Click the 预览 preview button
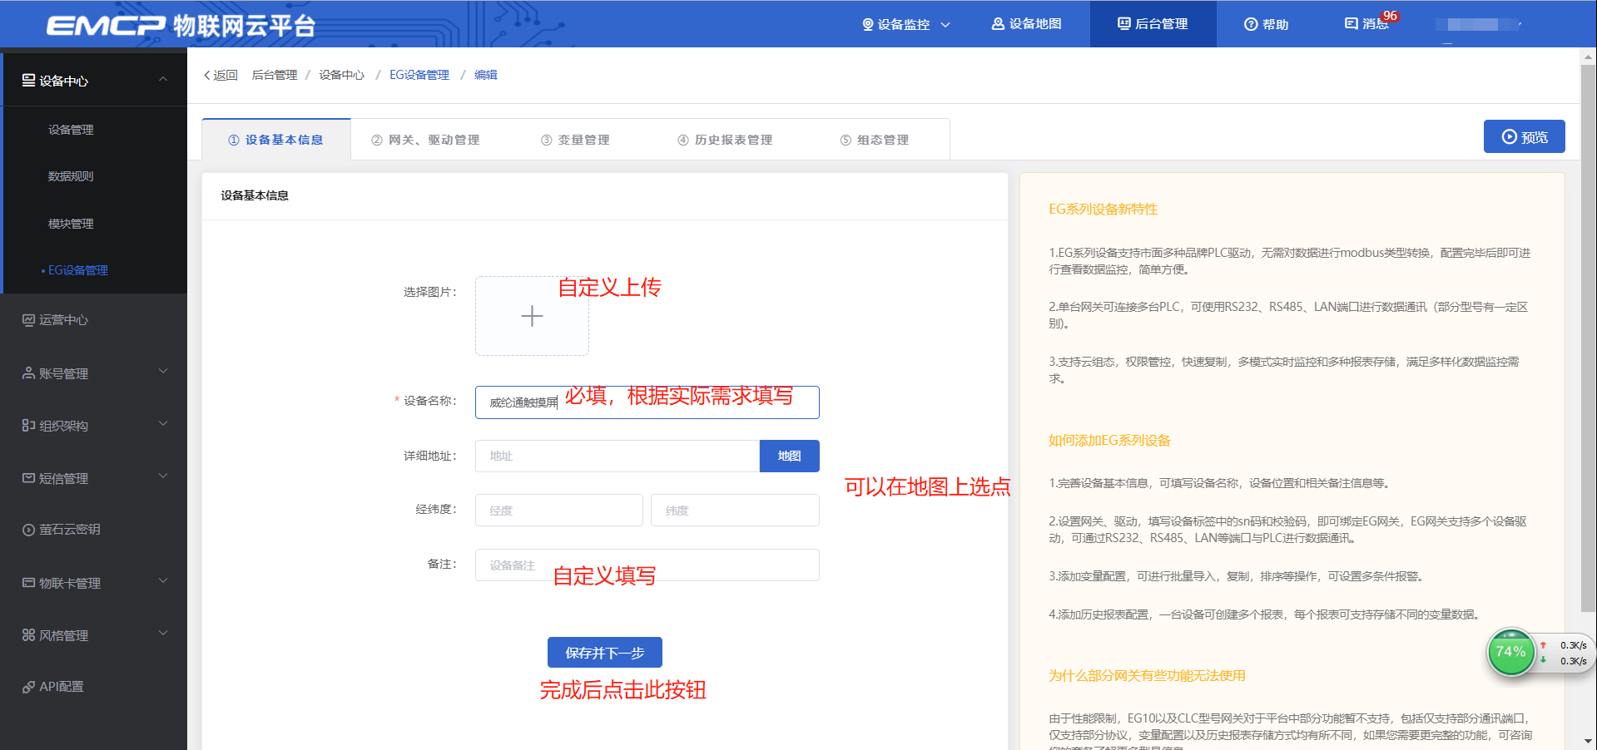Viewport: 1597px width, 750px height. pos(1524,137)
